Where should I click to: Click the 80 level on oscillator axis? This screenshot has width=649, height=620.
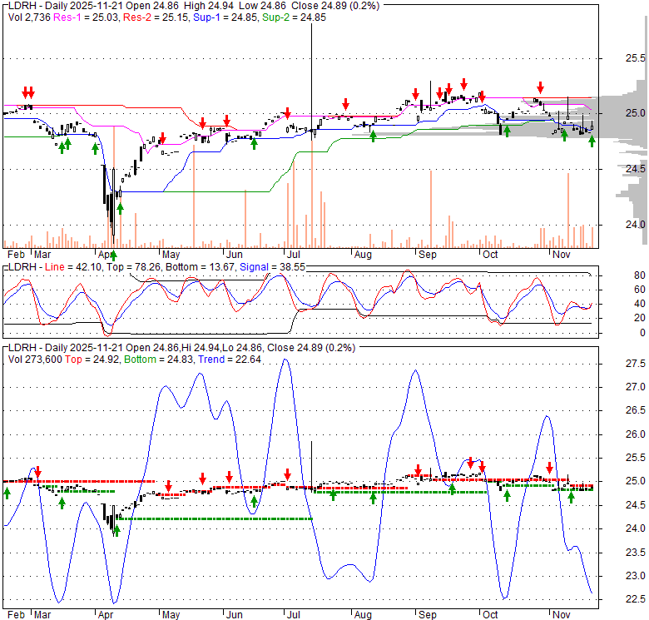tap(617, 275)
